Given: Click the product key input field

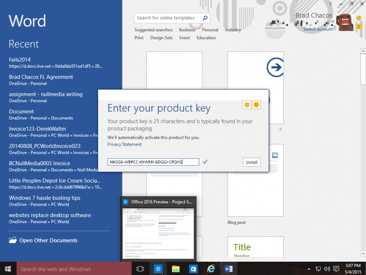Looking at the screenshot, I should (x=153, y=162).
